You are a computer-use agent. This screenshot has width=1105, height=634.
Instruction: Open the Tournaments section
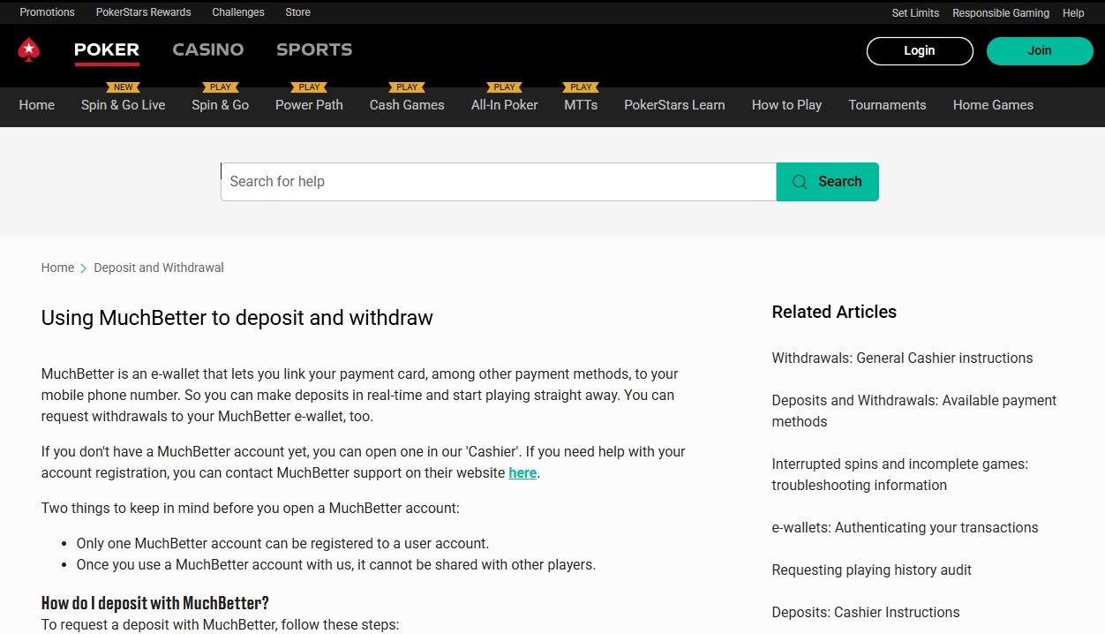click(887, 105)
